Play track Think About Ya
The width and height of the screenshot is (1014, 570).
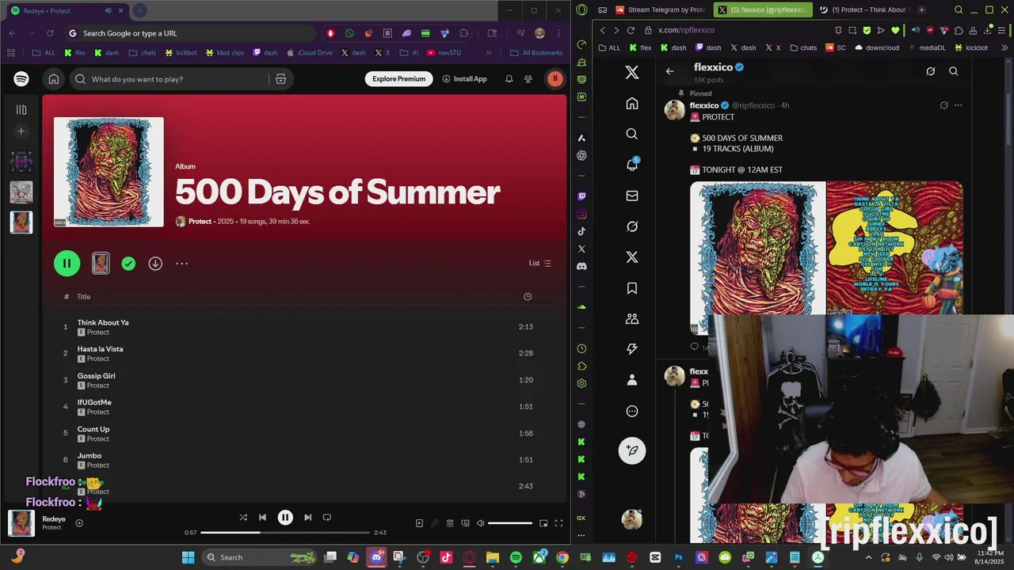click(x=103, y=322)
